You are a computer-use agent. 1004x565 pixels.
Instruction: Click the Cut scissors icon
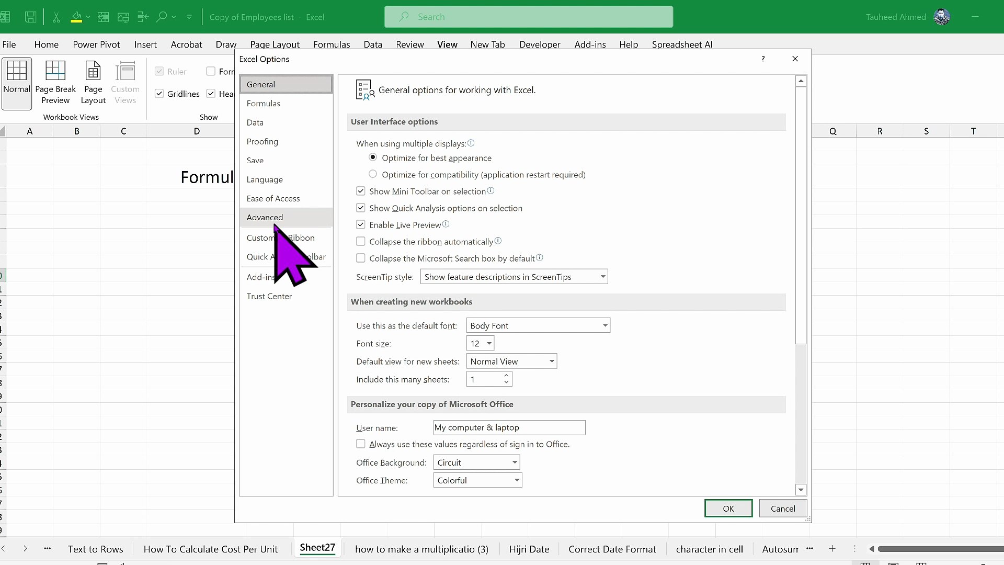tap(56, 17)
